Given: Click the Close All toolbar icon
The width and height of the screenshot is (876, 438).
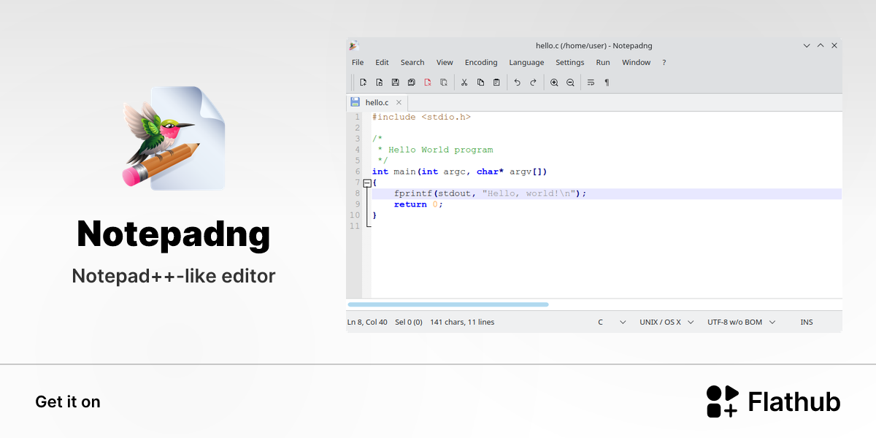Looking at the screenshot, I should [x=444, y=82].
